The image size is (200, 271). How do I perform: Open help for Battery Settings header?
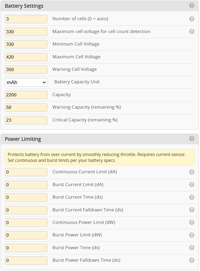coord(191,5)
